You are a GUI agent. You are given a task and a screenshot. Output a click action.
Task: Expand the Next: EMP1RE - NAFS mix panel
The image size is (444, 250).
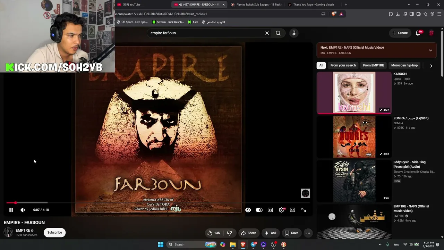[x=430, y=50]
